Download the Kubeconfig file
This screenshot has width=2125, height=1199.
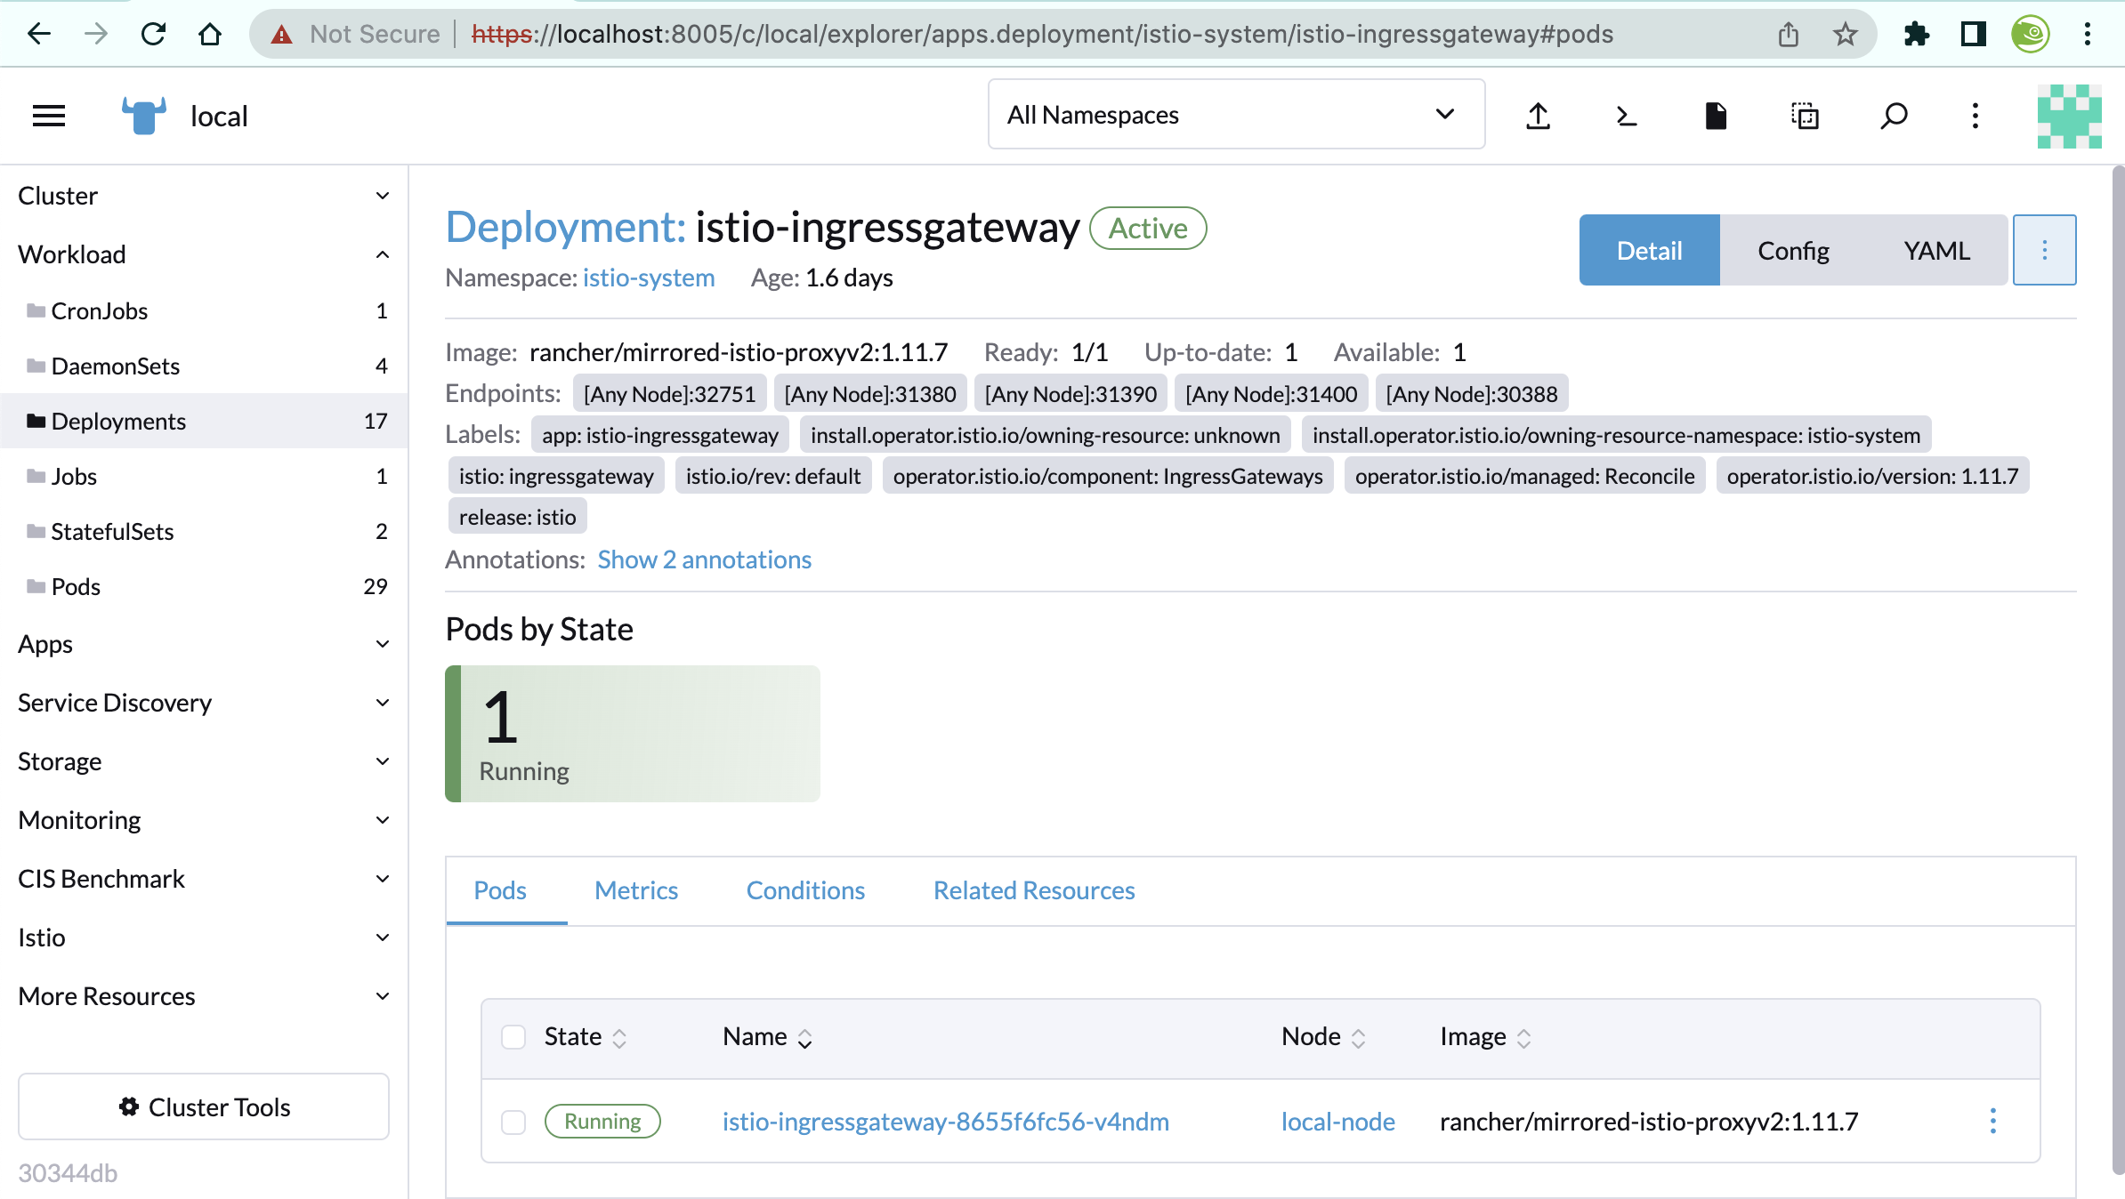click(x=1715, y=116)
